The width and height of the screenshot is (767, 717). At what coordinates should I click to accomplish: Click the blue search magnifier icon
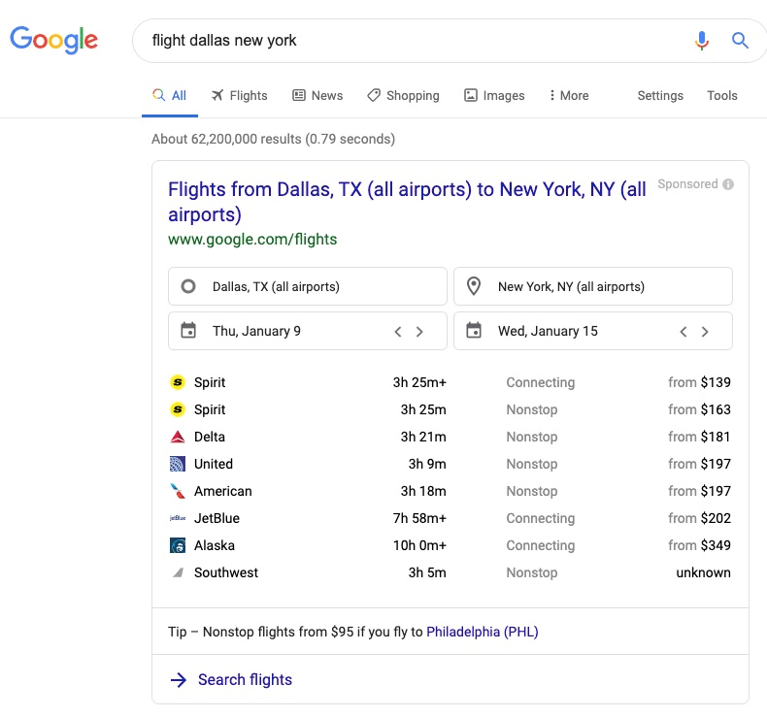tap(740, 40)
